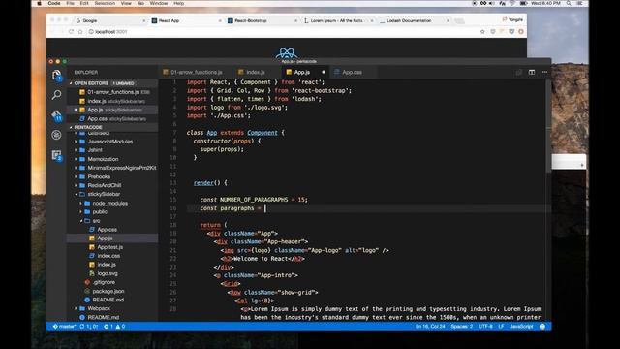620x349 pixels.
Task: Open the Code menu in menu bar
Action: click(x=54, y=3)
